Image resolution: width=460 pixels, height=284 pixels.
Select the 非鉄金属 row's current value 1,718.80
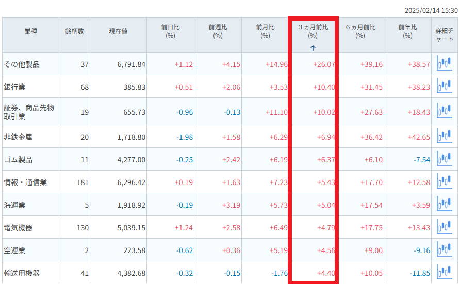[x=131, y=137]
